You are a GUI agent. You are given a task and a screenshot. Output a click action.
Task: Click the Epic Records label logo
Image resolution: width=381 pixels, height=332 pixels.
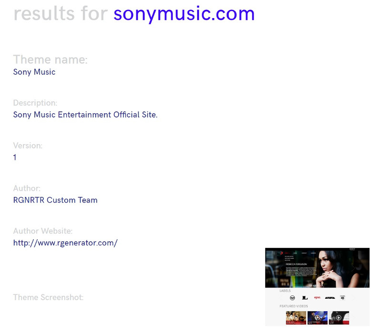pos(317,297)
